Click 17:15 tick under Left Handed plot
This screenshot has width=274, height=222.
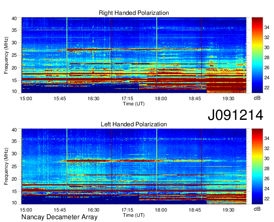click(x=127, y=210)
